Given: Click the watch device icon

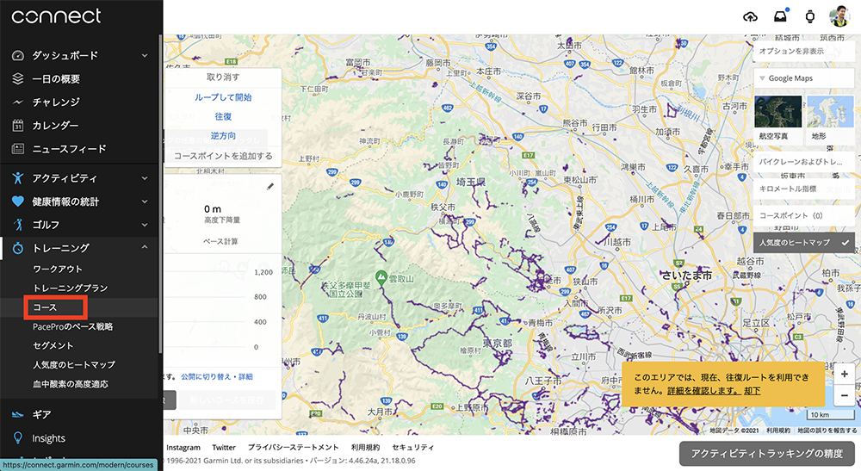Looking at the screenshot, I should point(809,16).
